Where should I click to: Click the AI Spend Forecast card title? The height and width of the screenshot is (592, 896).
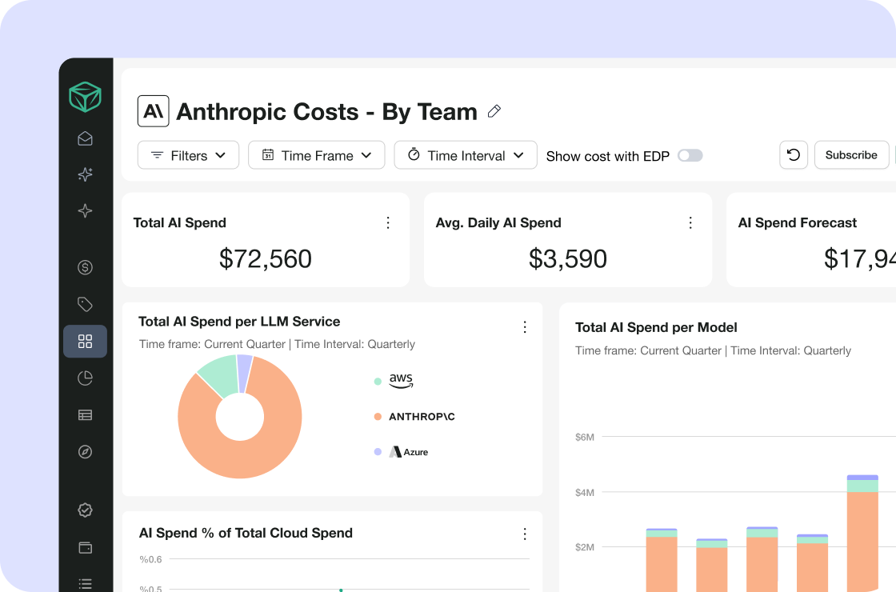pyautogui.click(x=797, y=223)
